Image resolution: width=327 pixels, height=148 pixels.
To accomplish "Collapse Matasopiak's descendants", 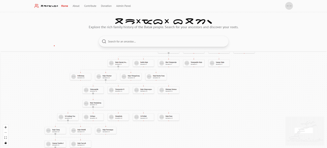I will (93, 94).
